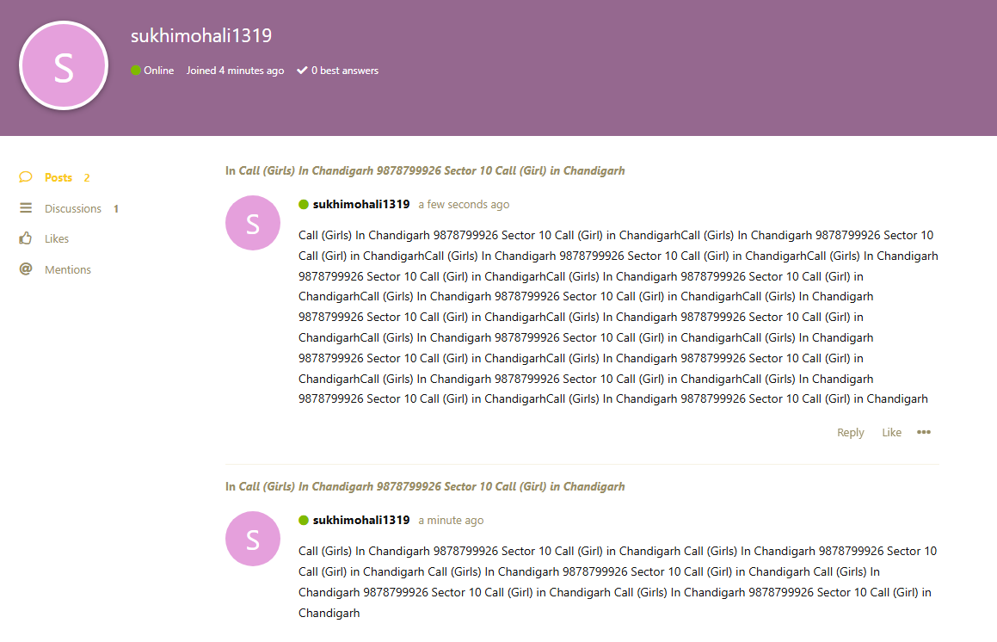Click the 'a minute ago' timestamp

(451, 521)
